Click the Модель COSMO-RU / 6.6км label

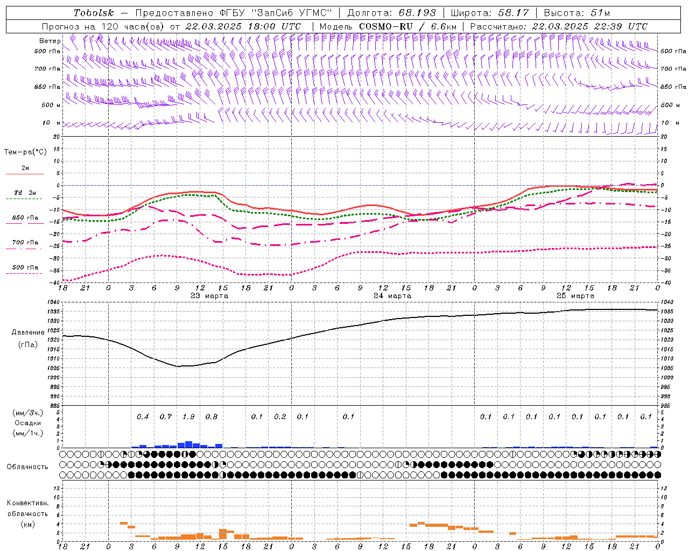point(388,26)
